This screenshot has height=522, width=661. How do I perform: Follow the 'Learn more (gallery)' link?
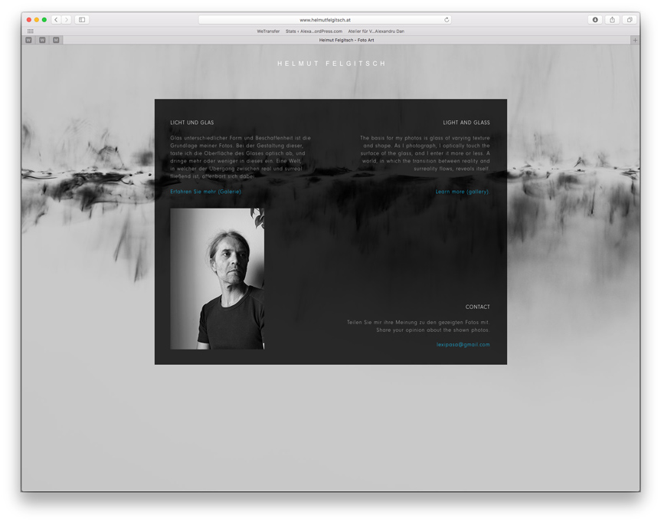pyautogui.click(x=463, y=192)
